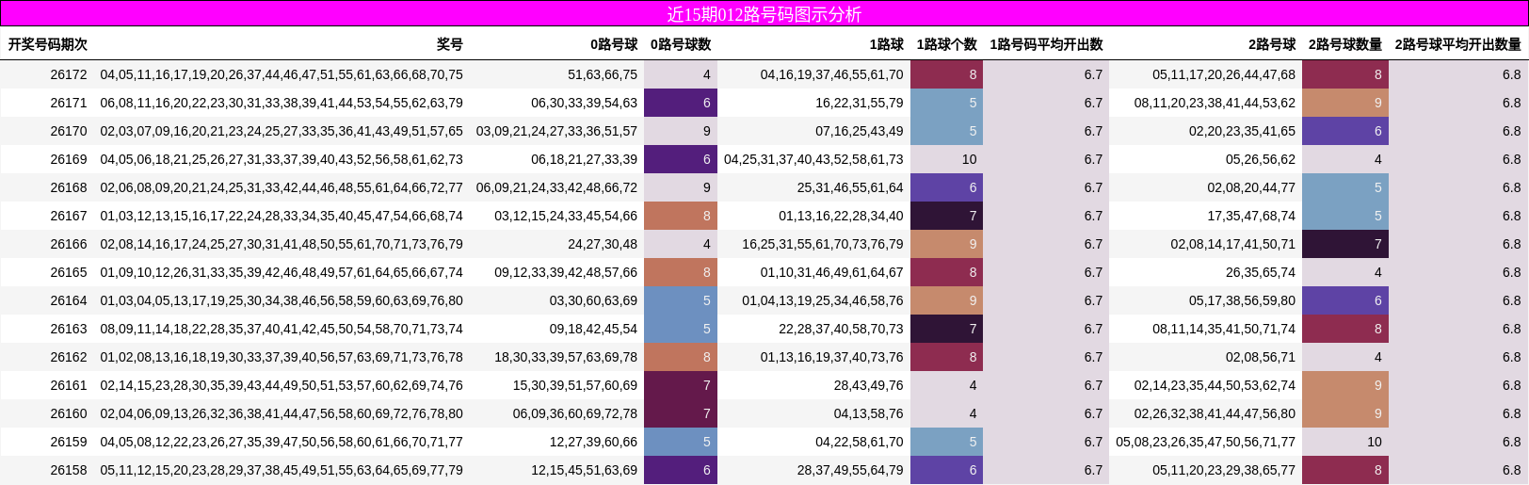Click 1-road count 10 in row 26169
This screenshot has height=485, width=1529.
coord(946,159)
